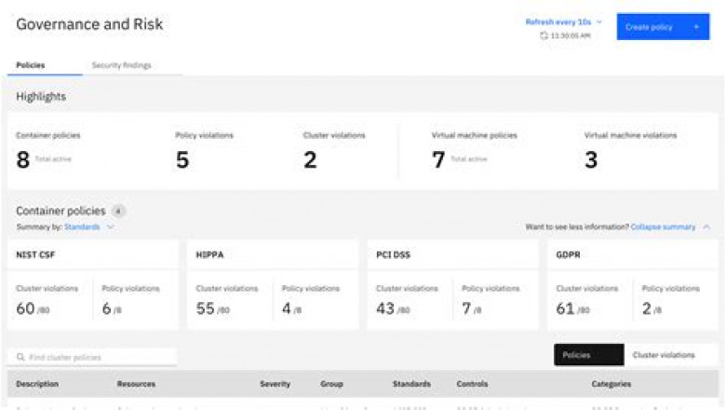Click the plus icon on Create policy
Viewport: 726px width, 410px height.
pyautogui.click(x=695, y=27)
